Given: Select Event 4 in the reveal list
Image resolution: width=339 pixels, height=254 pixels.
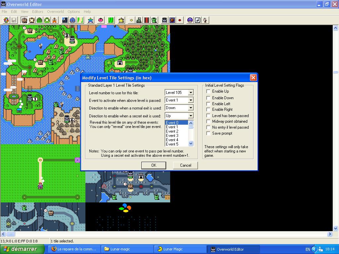Looking at the screenshot, I should point(177,140).
